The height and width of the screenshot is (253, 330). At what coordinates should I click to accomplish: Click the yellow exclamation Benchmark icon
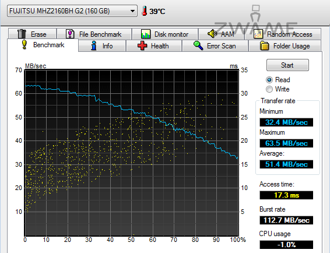(24, 45)
